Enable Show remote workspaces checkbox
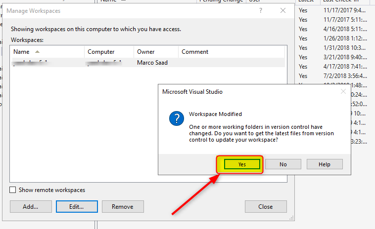 point(13,190)
